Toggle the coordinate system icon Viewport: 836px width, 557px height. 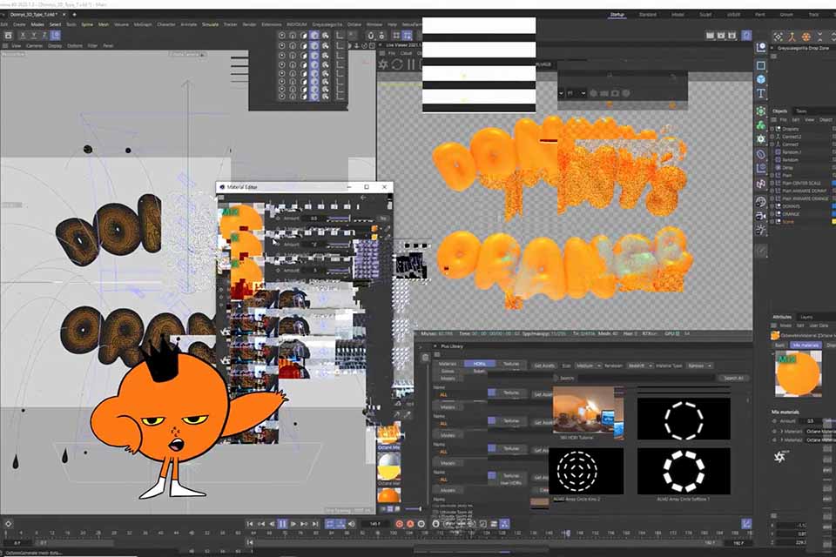click(56, 36)
